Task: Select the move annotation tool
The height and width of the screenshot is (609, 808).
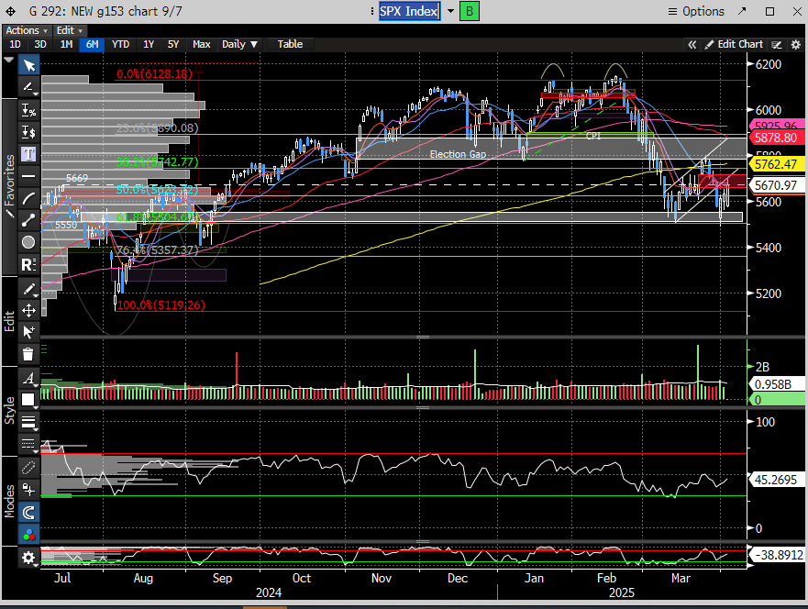Action: coord(28,311)
